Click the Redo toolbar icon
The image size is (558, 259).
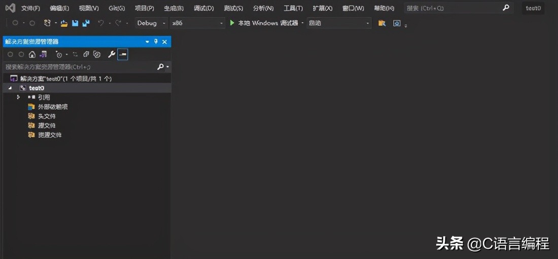pos(119,23)
